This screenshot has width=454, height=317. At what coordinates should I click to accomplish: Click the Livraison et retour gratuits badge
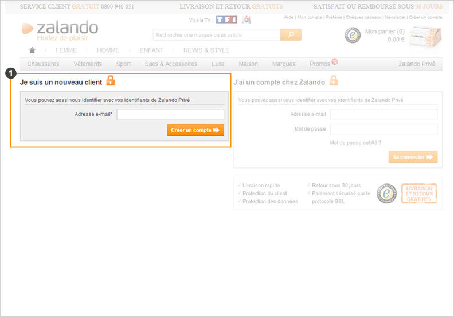[x=418, y=194]
